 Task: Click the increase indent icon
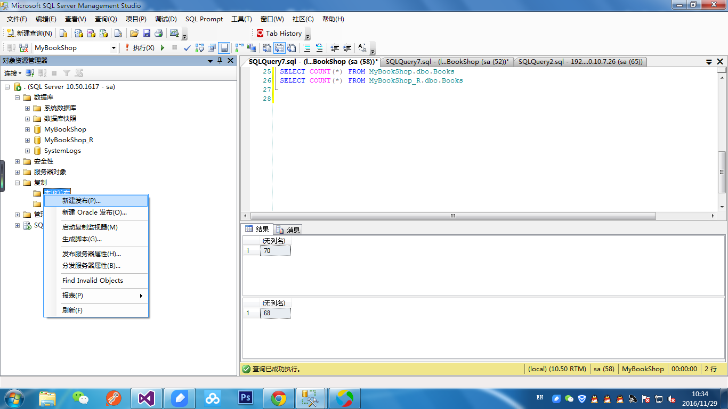tap(347, 48)
